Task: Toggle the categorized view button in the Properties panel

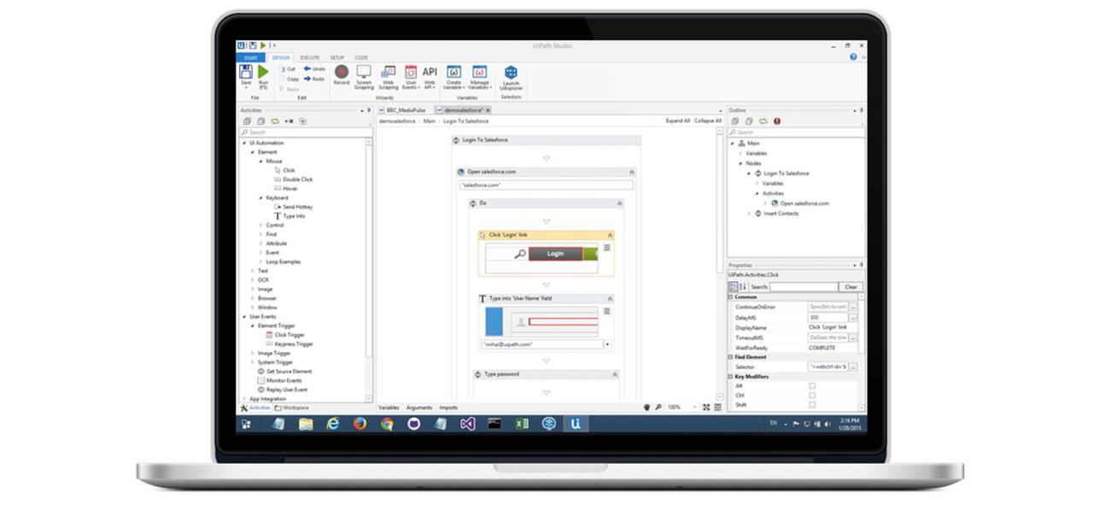Action: (x=733, y=287)
